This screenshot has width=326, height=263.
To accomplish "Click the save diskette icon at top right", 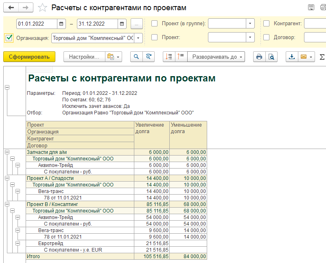I will pos(311,7).
